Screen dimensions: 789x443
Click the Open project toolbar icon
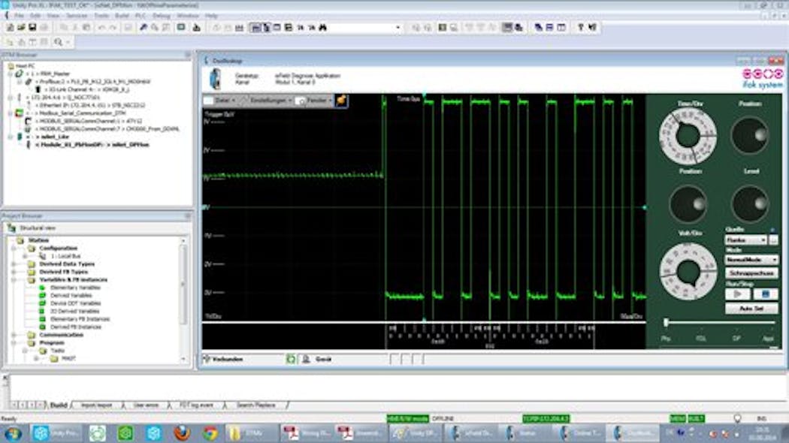click(x=21, y=28)
